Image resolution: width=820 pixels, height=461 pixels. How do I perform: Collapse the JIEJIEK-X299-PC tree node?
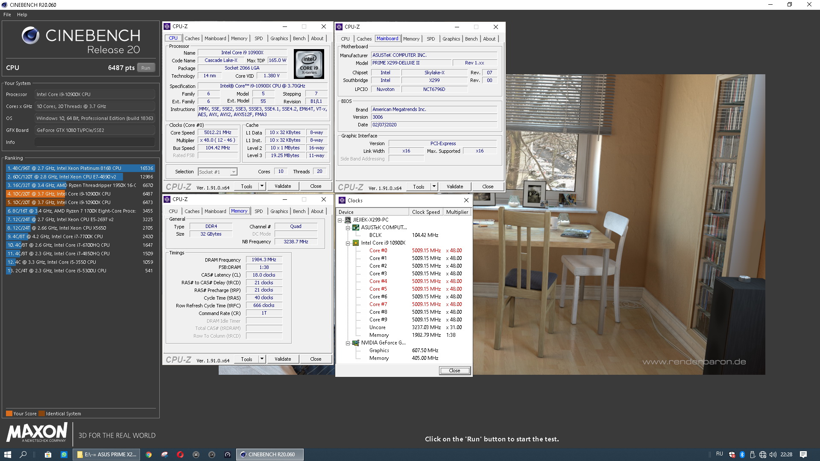(x=340, y=220)
